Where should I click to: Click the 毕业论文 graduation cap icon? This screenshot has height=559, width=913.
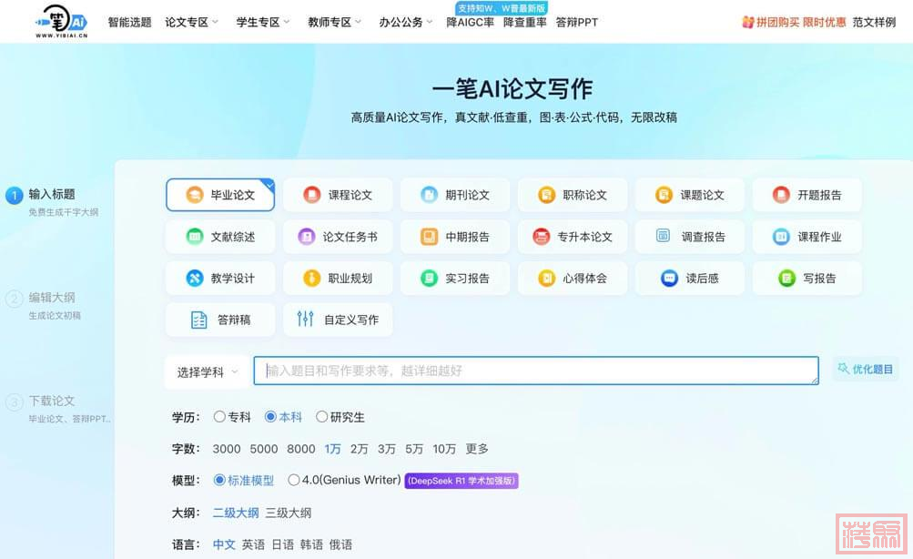point(194,195)
